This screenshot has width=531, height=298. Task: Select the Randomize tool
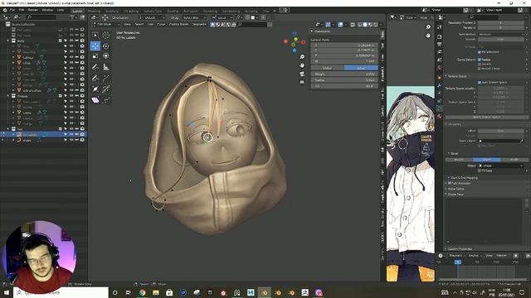click(x=106, y=100)
